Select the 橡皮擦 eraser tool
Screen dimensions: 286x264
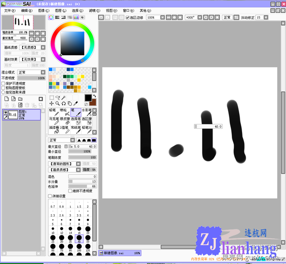65,121
